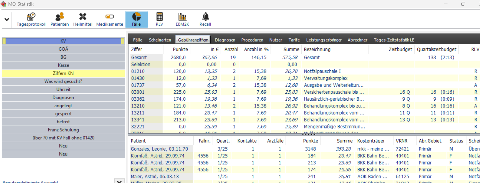Viewport: 480px width, 183px height.
Task: Select the GOÄ filter button
Action: (63, 49)
